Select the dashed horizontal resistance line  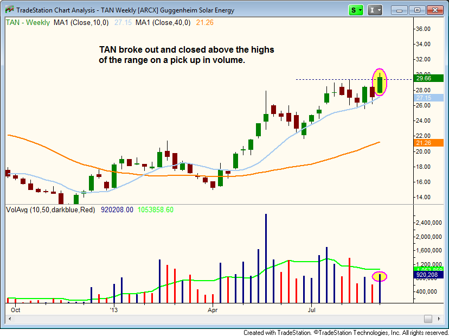pos(355,79)
